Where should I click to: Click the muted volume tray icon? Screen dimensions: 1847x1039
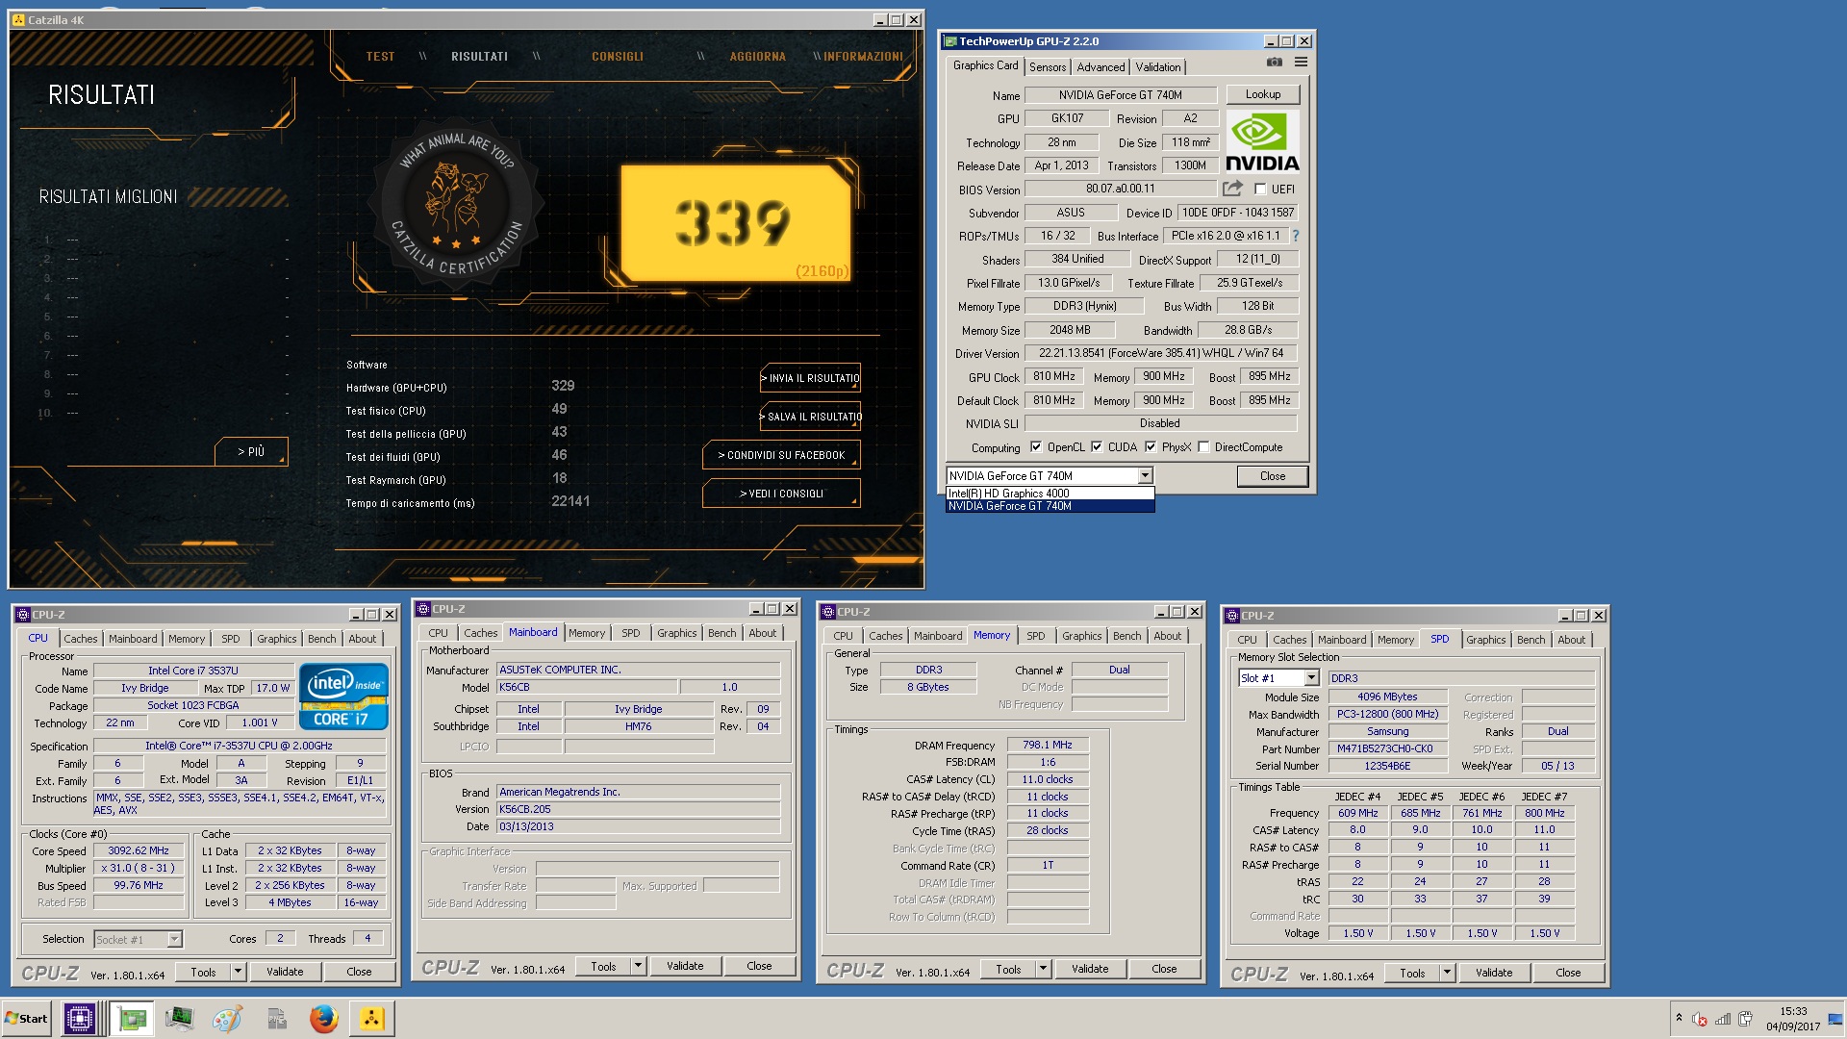click(1700, 1020)
